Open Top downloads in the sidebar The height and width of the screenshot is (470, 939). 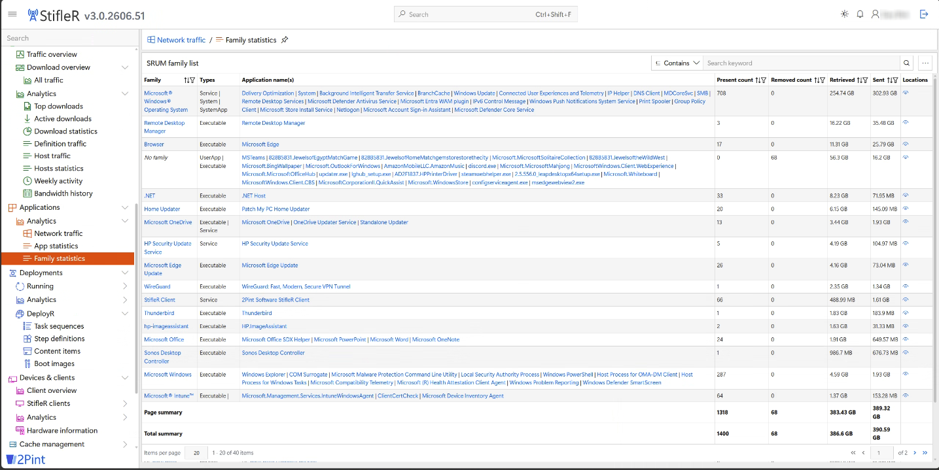point(58,106)
